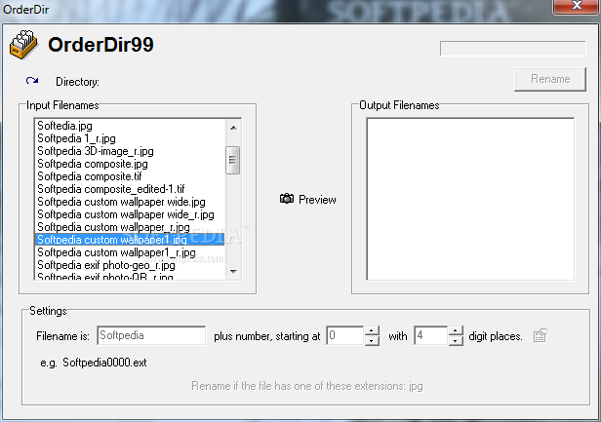
Task: Click the example text Softpedia0000.ext
Action: 104,363
